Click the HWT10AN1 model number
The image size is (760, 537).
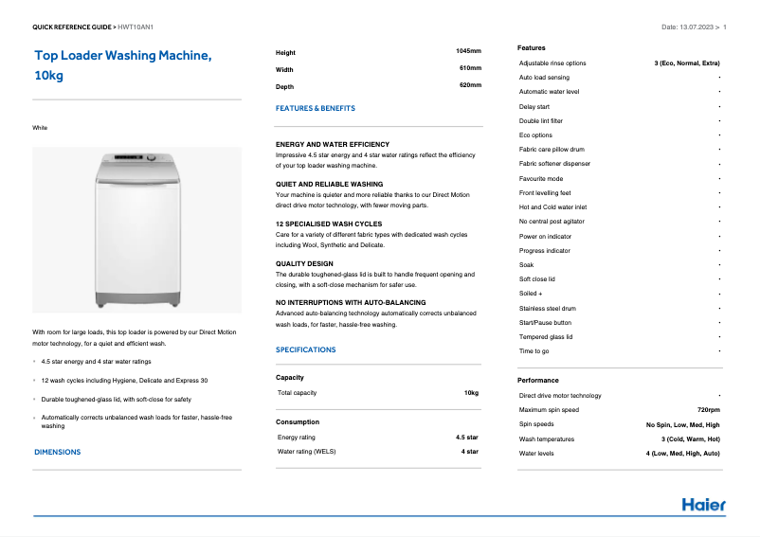(135, 27)
